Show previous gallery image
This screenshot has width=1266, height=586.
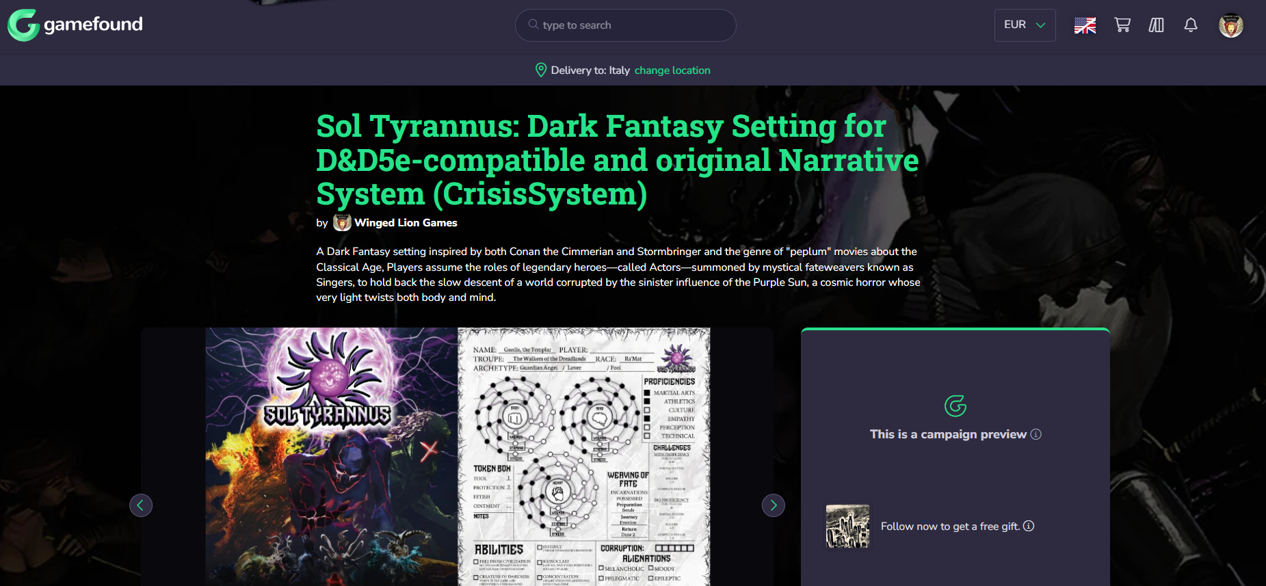(x=141, y=505)
